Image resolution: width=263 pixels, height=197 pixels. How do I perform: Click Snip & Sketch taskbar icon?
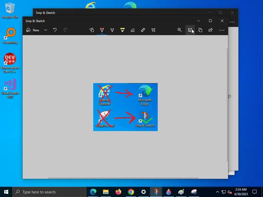coord(156,192)
